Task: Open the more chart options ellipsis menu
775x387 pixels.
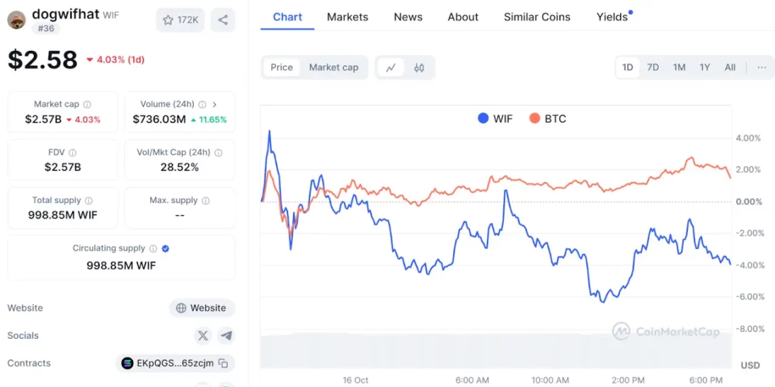Action: click(761, 67)
